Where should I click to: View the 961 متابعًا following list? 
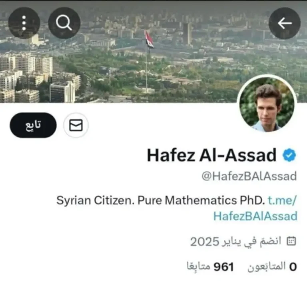211,267
